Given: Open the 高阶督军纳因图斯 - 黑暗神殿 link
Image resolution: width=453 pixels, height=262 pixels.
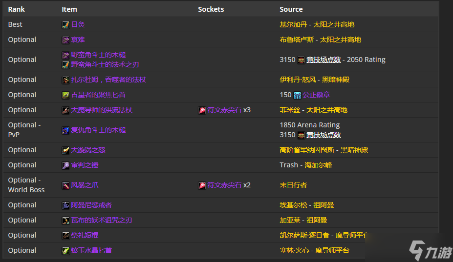Looking at the screenshot, I should [x=324, y=150].
